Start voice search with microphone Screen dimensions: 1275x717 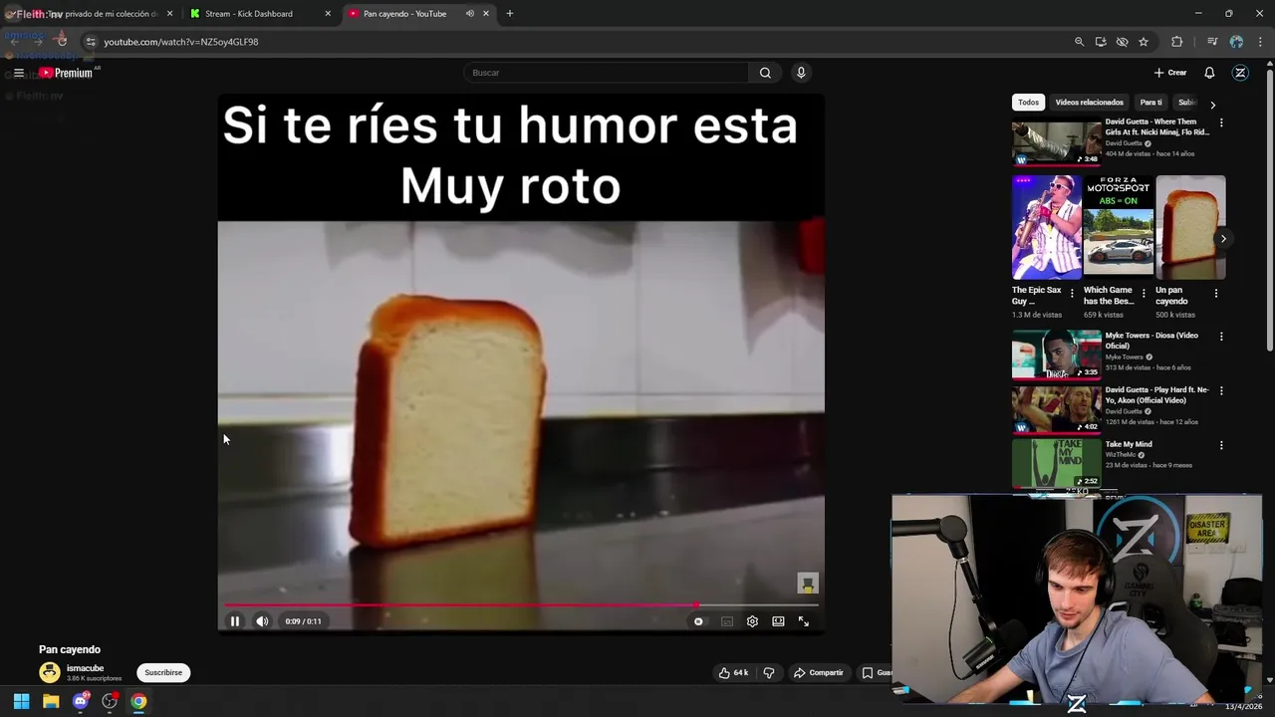801,73
